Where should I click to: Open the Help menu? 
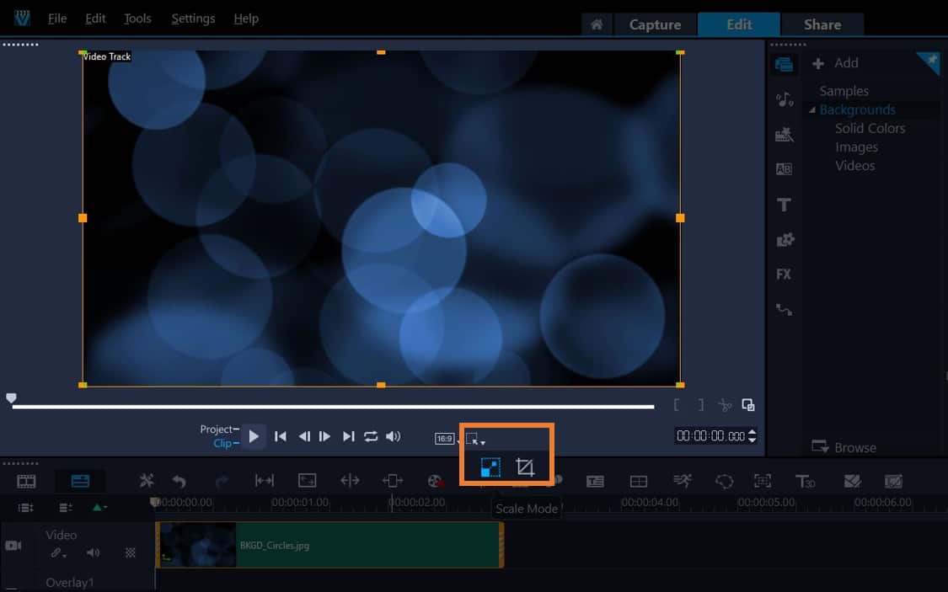[x=246, y=19]
